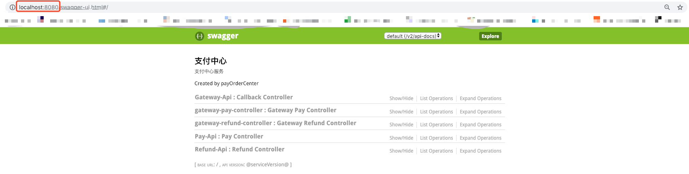Screen dimensions: 689x174
Task: Toggle Show/Hide for Gateway-Api Callback Controller
Action: [x=401, y=99]
